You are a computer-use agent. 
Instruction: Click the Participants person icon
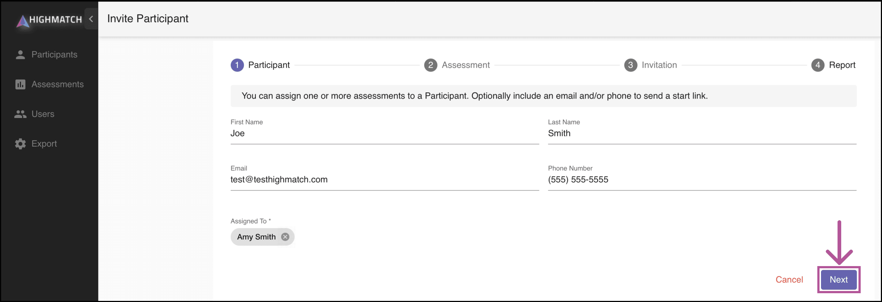(x=21, y=55)
